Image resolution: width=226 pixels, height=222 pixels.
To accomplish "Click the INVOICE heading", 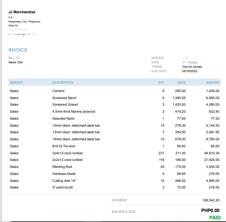I will coord(18,50).
